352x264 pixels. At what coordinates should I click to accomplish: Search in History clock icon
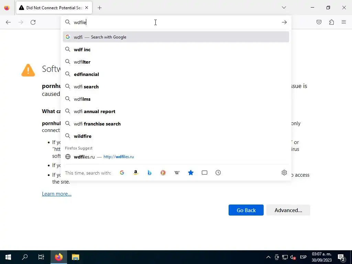click(218, 173)
